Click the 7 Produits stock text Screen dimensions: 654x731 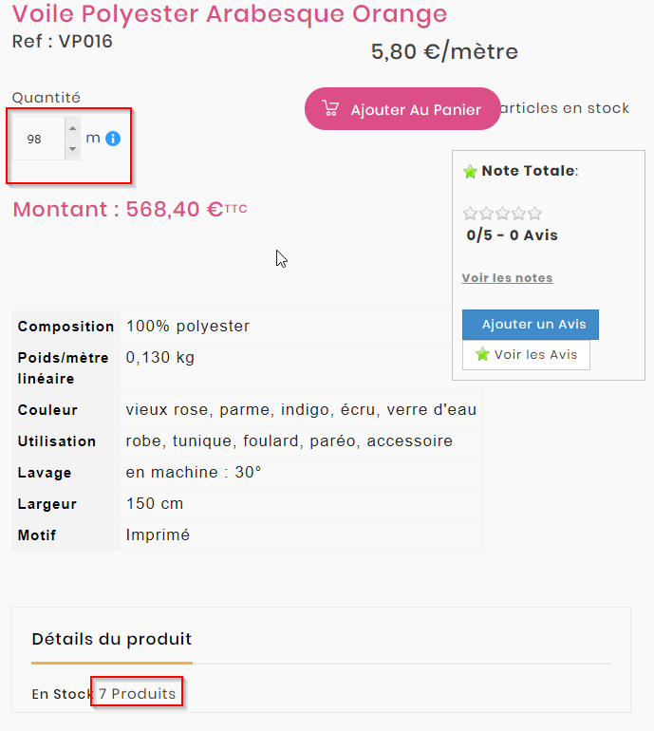(137, 694)
